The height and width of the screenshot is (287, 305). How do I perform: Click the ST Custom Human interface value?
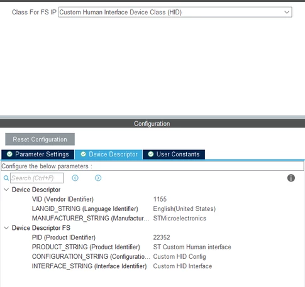192,247
